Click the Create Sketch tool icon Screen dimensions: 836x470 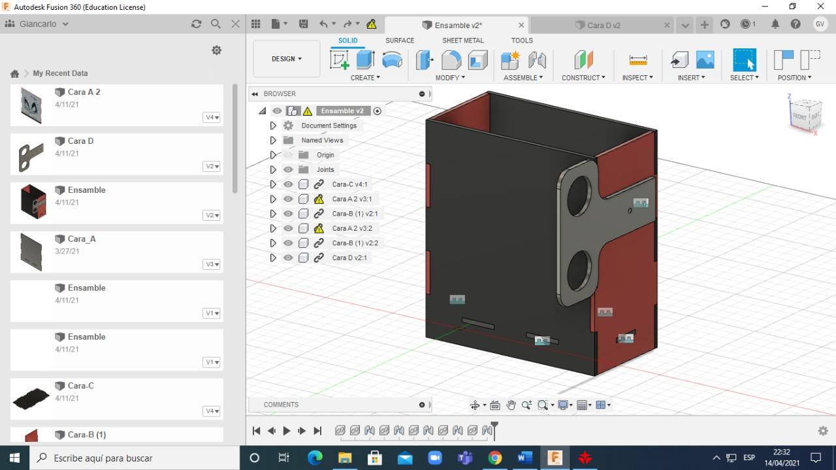340,60
